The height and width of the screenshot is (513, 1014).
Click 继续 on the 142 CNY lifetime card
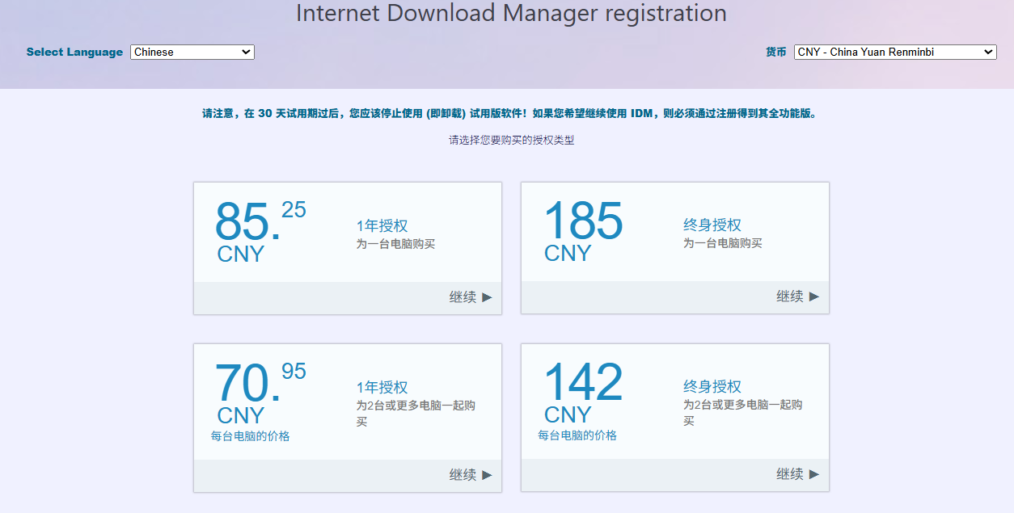[797, 474]
